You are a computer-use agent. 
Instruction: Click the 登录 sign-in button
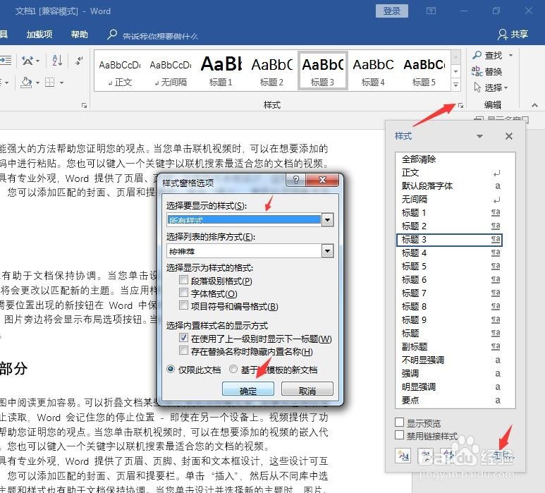click(x=392, y=11)
